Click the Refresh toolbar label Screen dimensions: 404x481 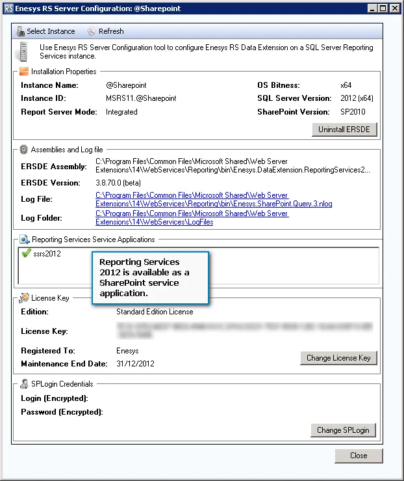111,31
